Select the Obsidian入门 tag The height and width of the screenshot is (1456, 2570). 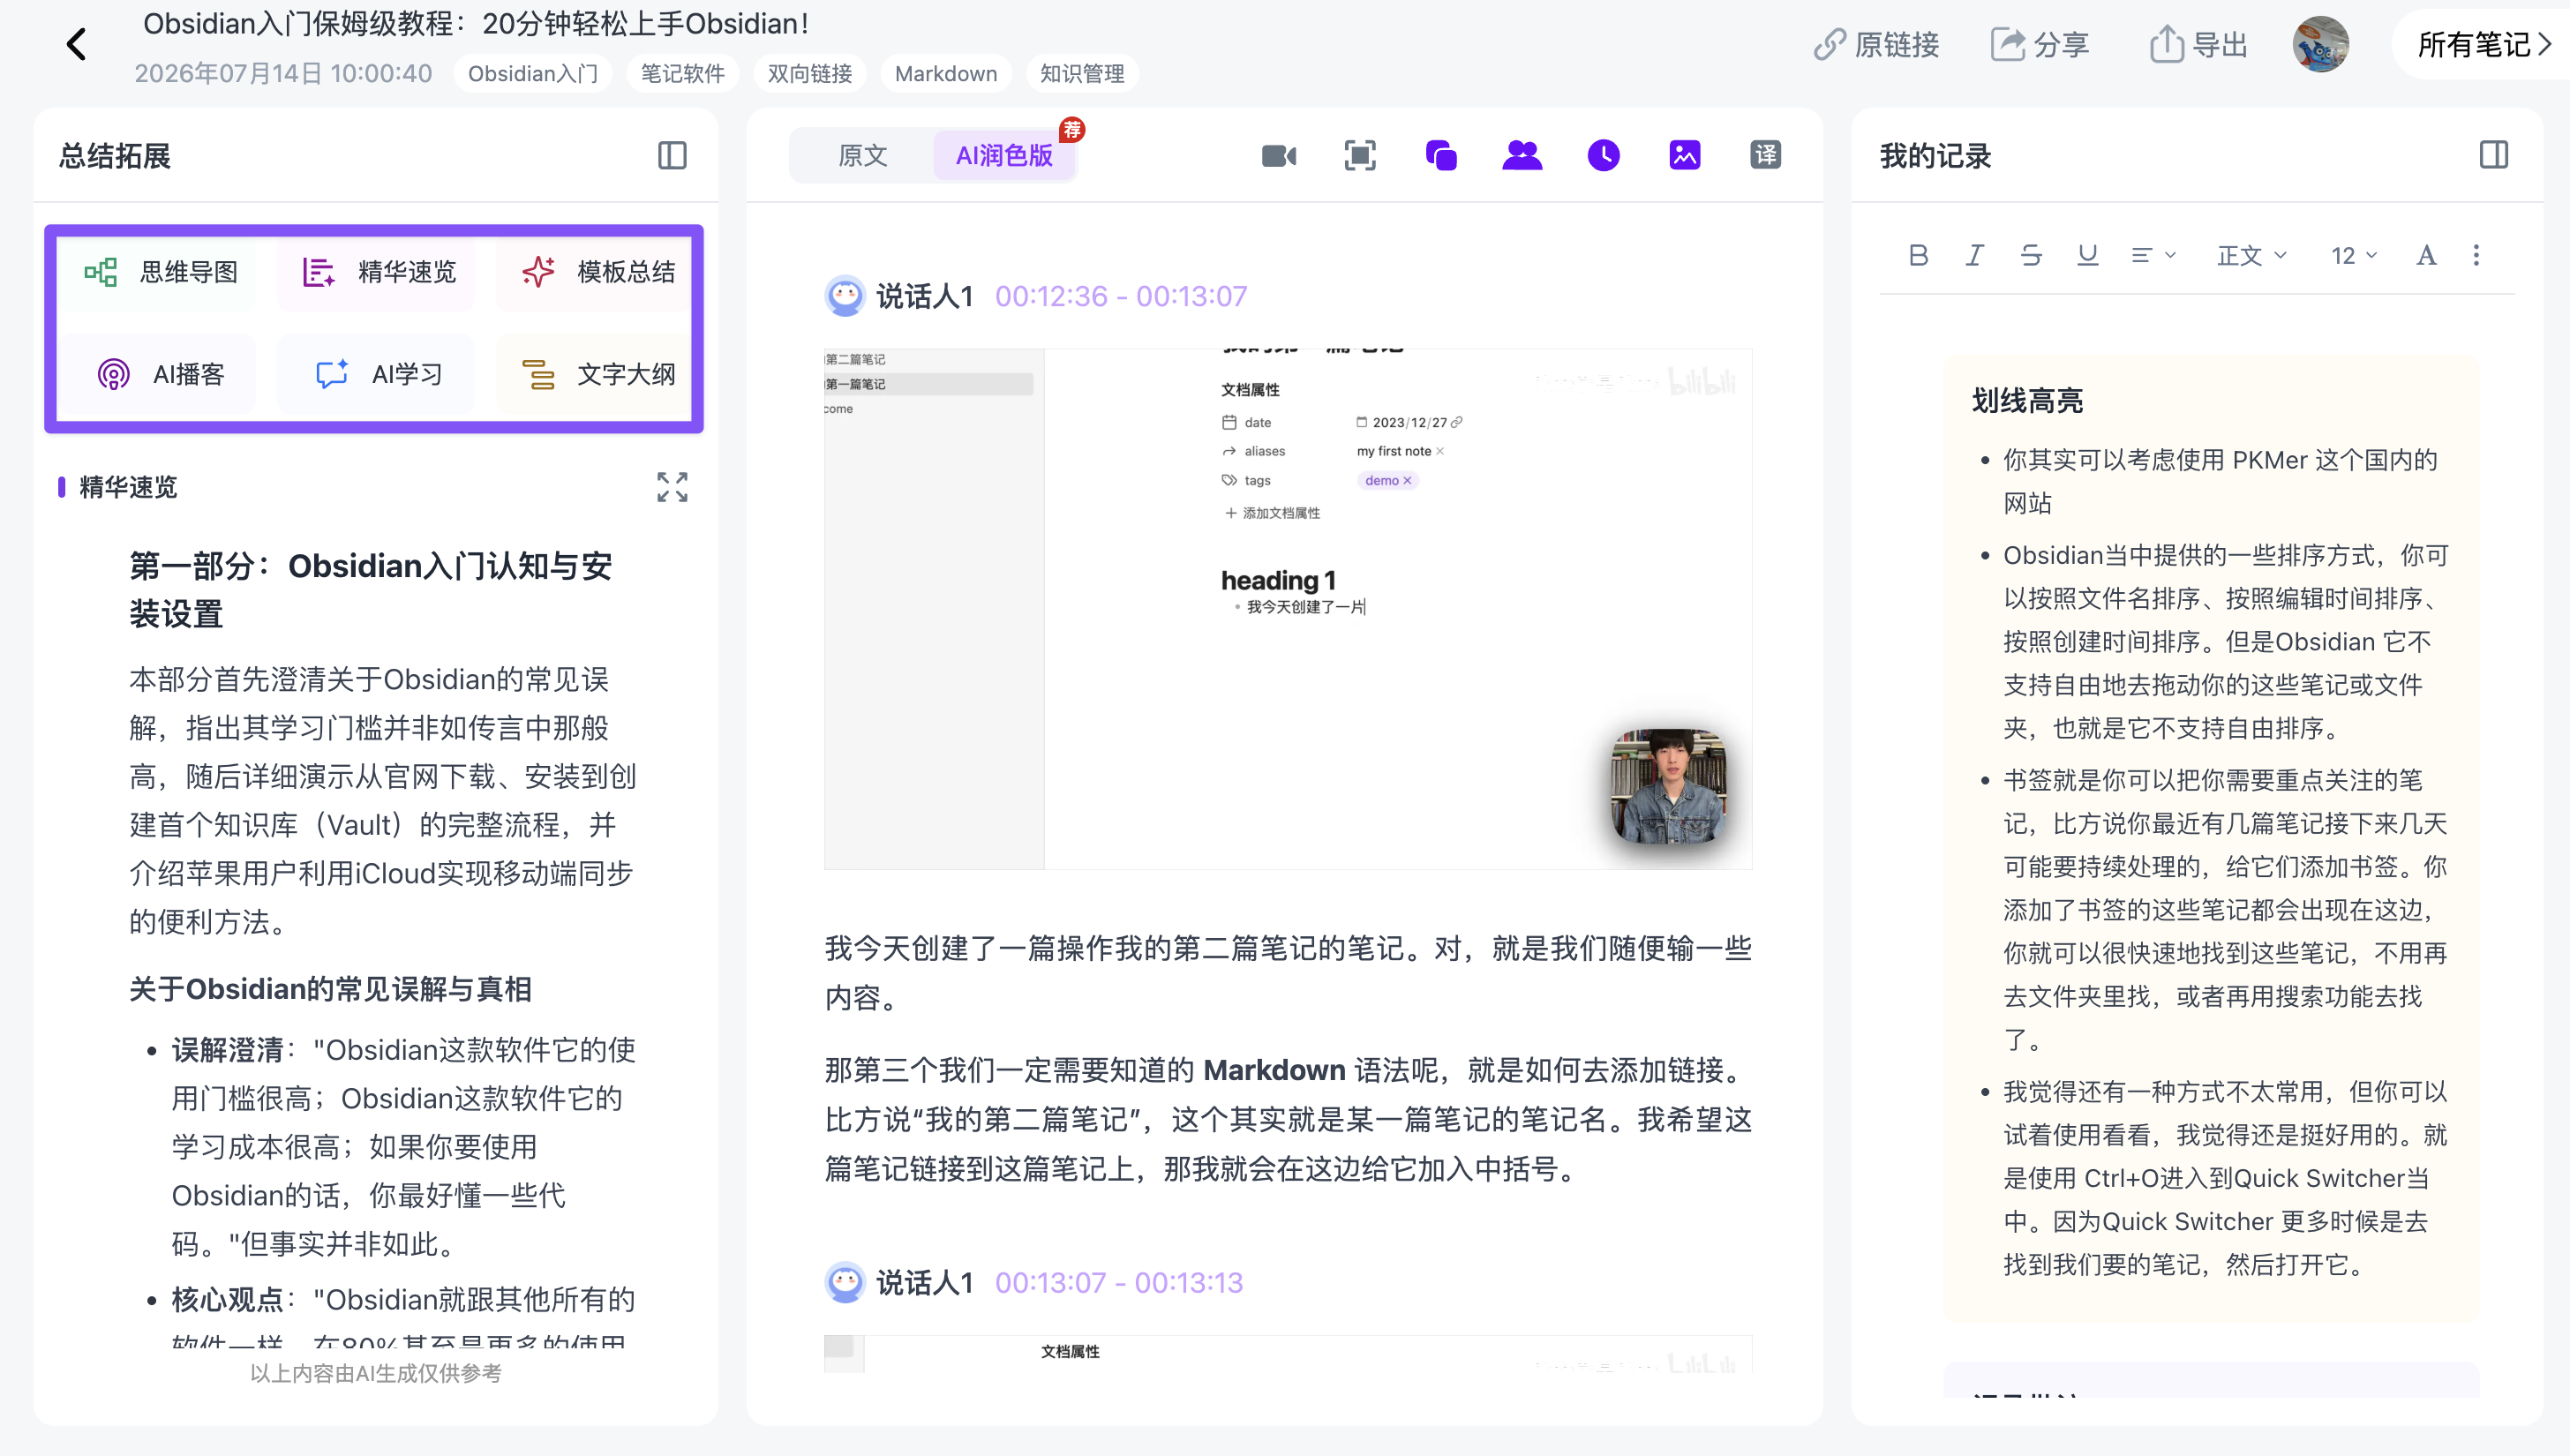[x=532, y=74]
